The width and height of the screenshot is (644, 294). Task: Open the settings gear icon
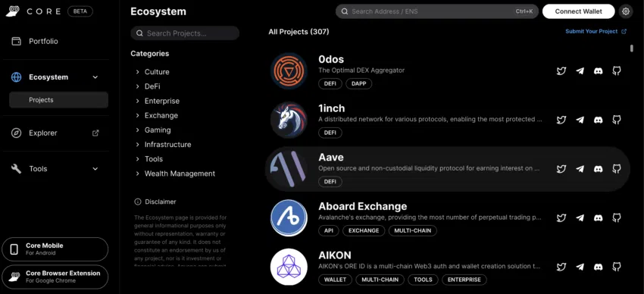626,11
